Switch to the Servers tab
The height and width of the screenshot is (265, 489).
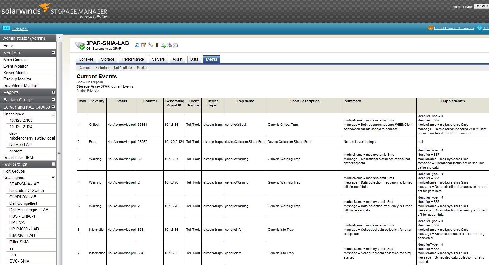pos(158,59)
